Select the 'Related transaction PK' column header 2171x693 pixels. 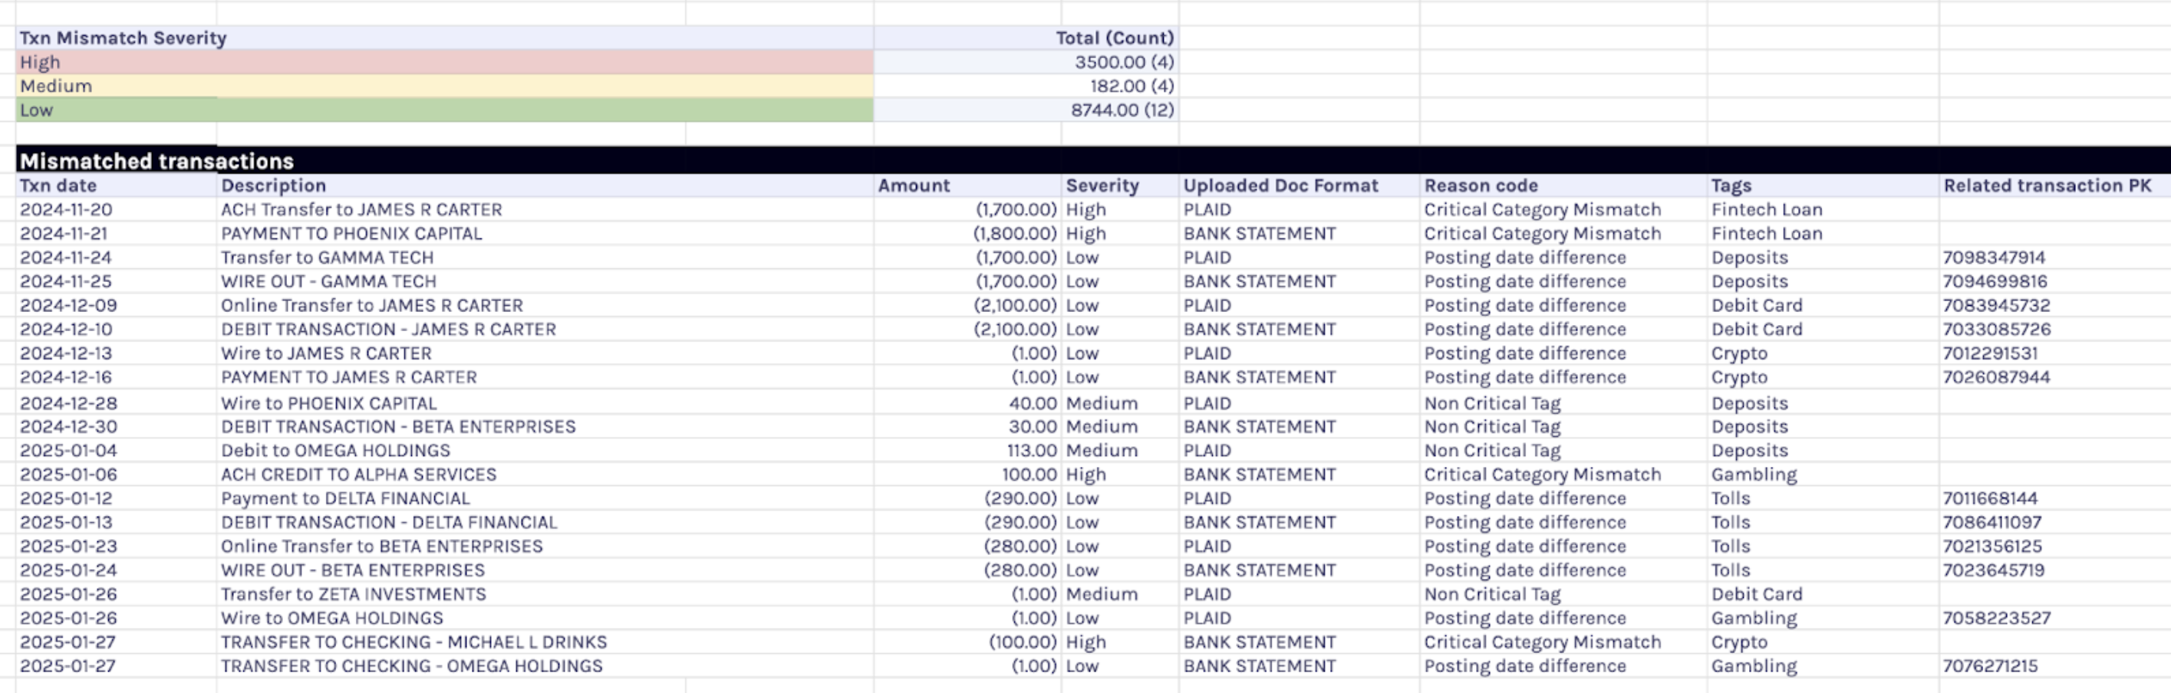click(x=2054, y=186)
